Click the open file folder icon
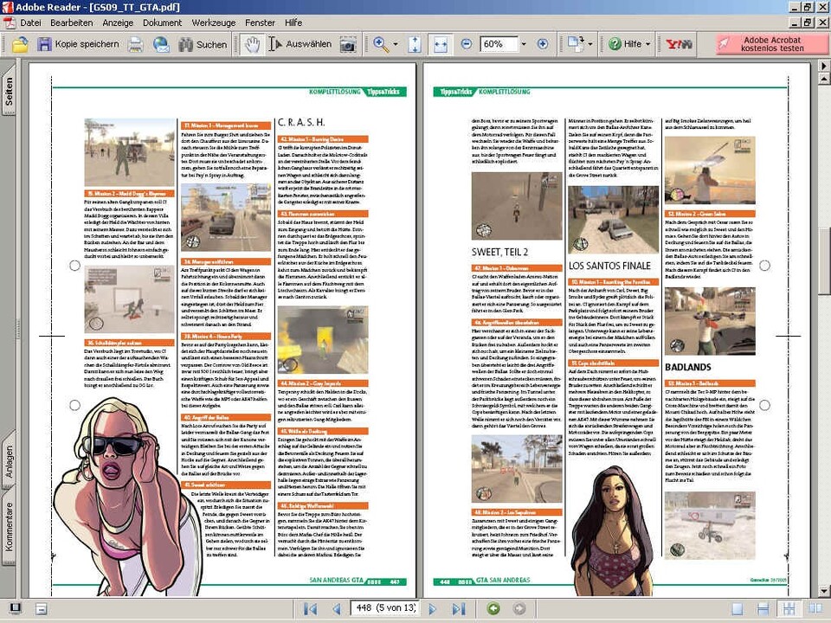 pos(20,44)
